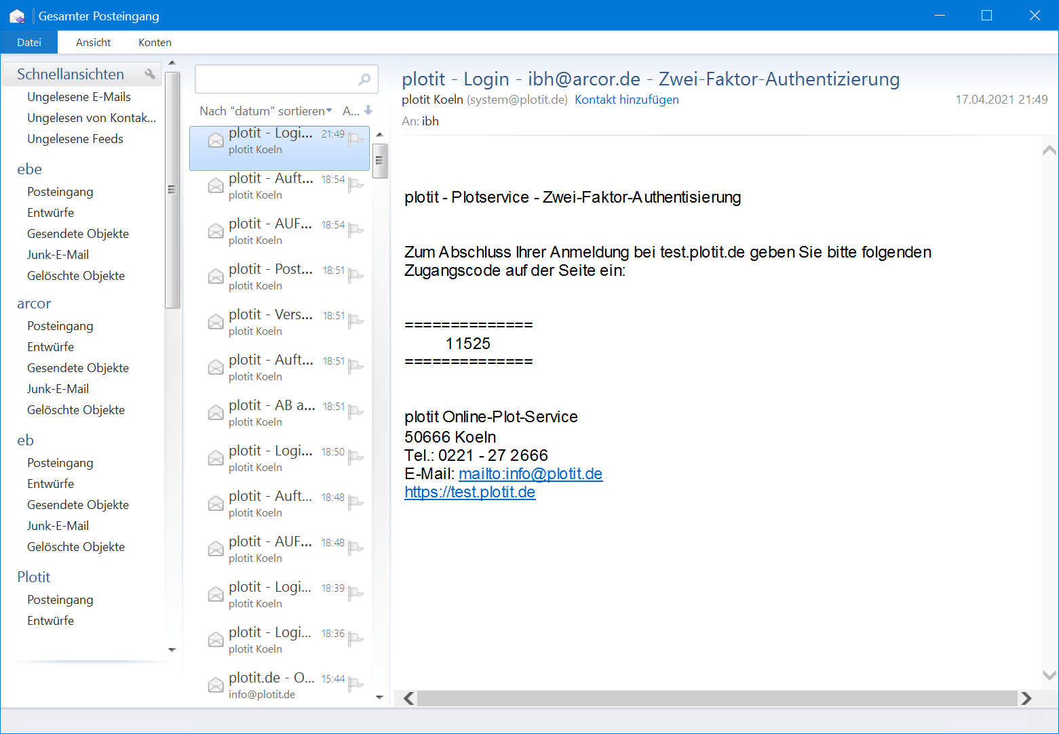
Task: Collapse the message list scrollbar's up chevron
Action: 380,134
